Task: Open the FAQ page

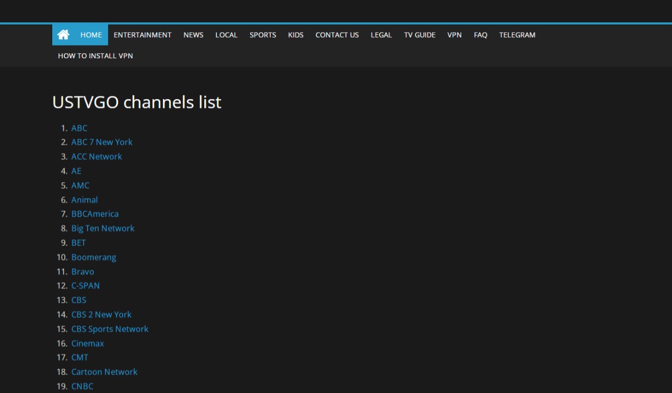Action: pyautogui.click(x=480, y=35)
